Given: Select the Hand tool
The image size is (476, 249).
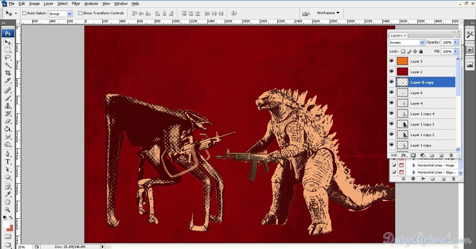Looking at the screenshot, I should coord(8,202).
